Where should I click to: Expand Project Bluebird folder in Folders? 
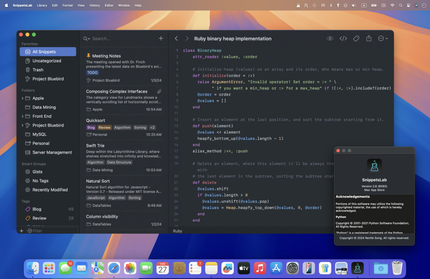click(23, 126)
